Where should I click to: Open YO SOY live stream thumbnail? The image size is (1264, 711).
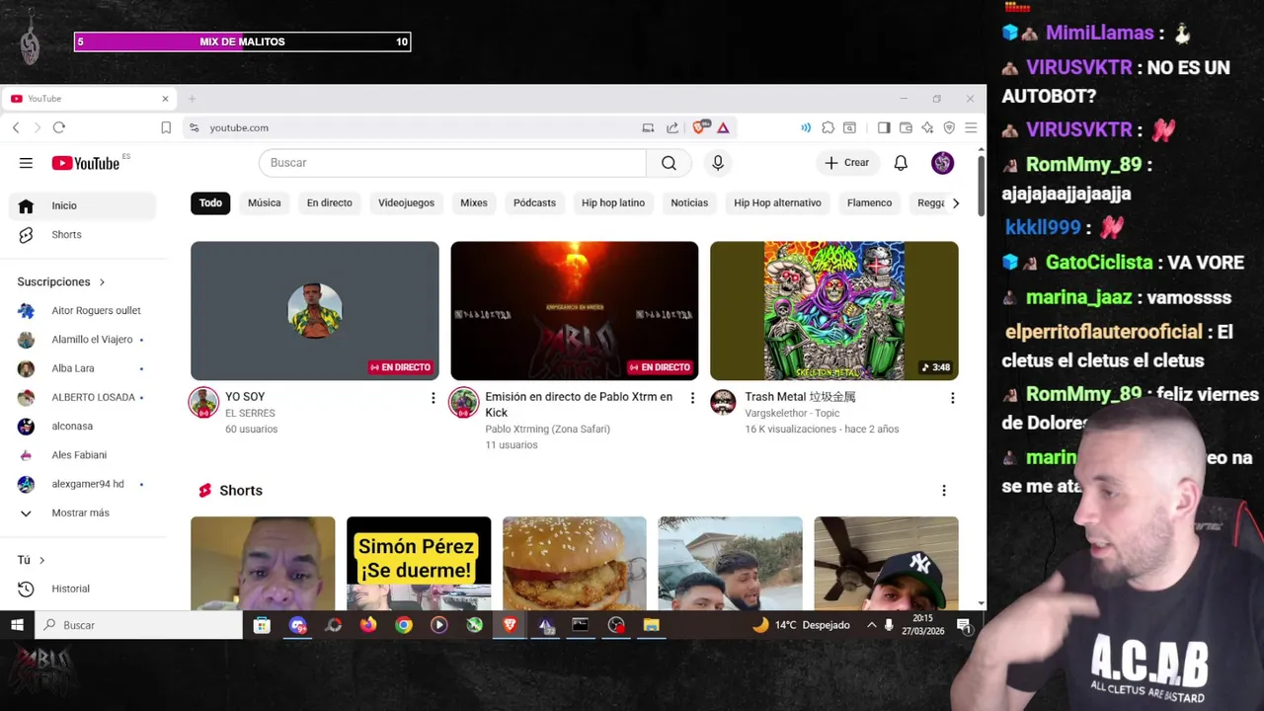click(x=315, y=311)
